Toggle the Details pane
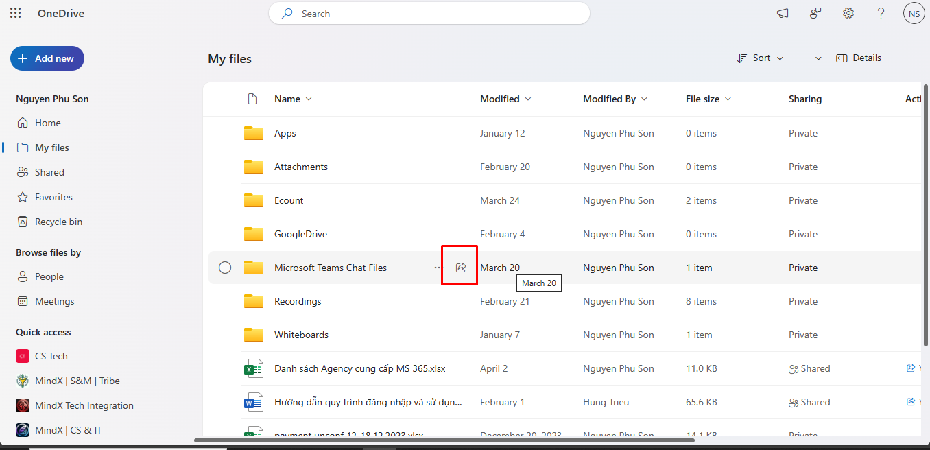 pos(859,58)
